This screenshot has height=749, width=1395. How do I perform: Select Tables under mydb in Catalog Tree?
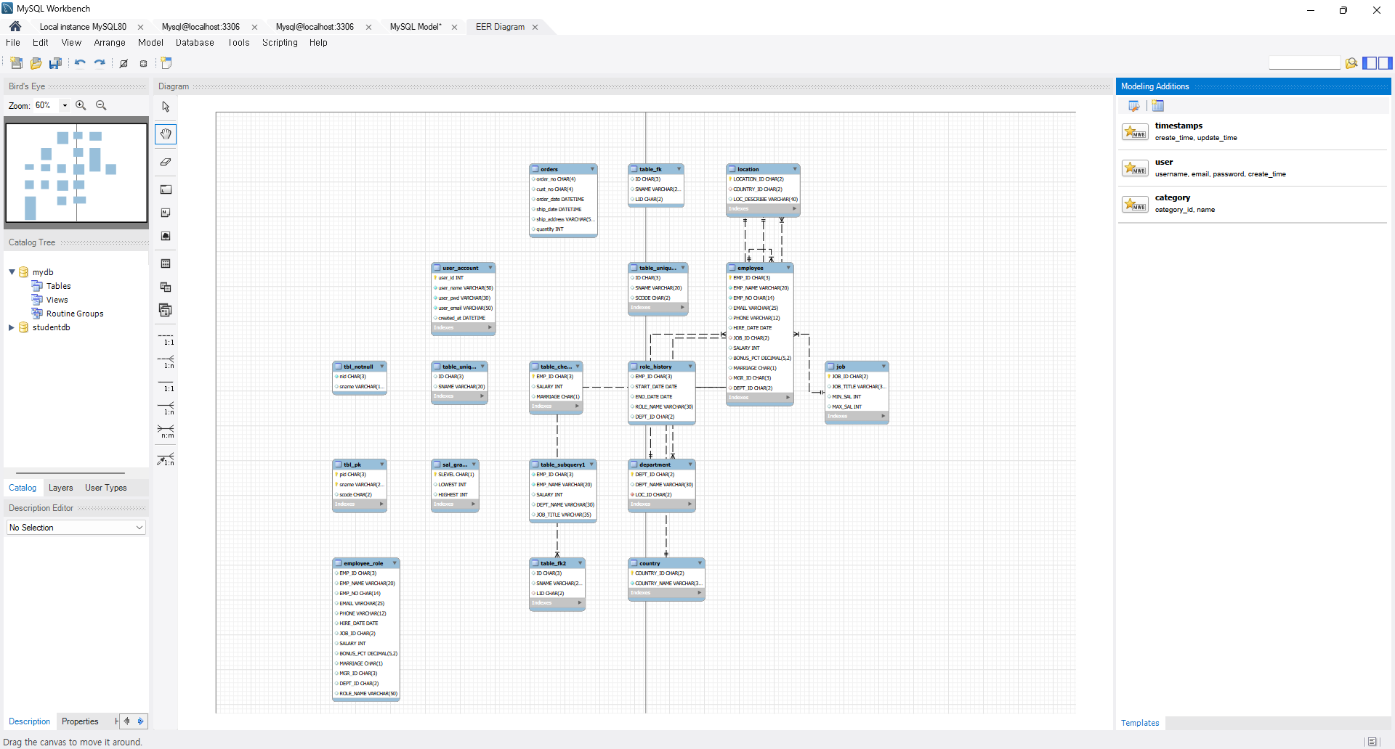[58, 286]
